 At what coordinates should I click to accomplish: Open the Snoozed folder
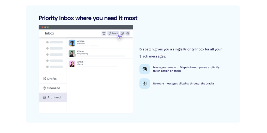click(x=53, y=88)
